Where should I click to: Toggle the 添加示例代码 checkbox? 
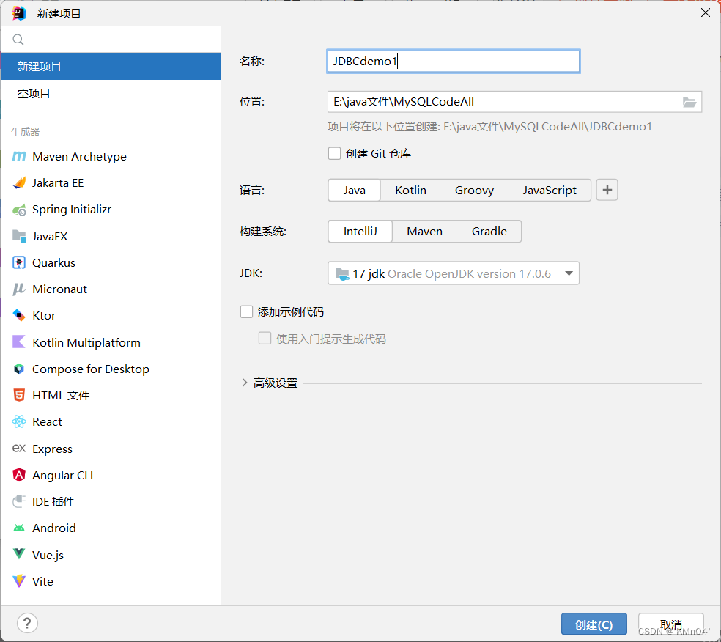[246, 311]
